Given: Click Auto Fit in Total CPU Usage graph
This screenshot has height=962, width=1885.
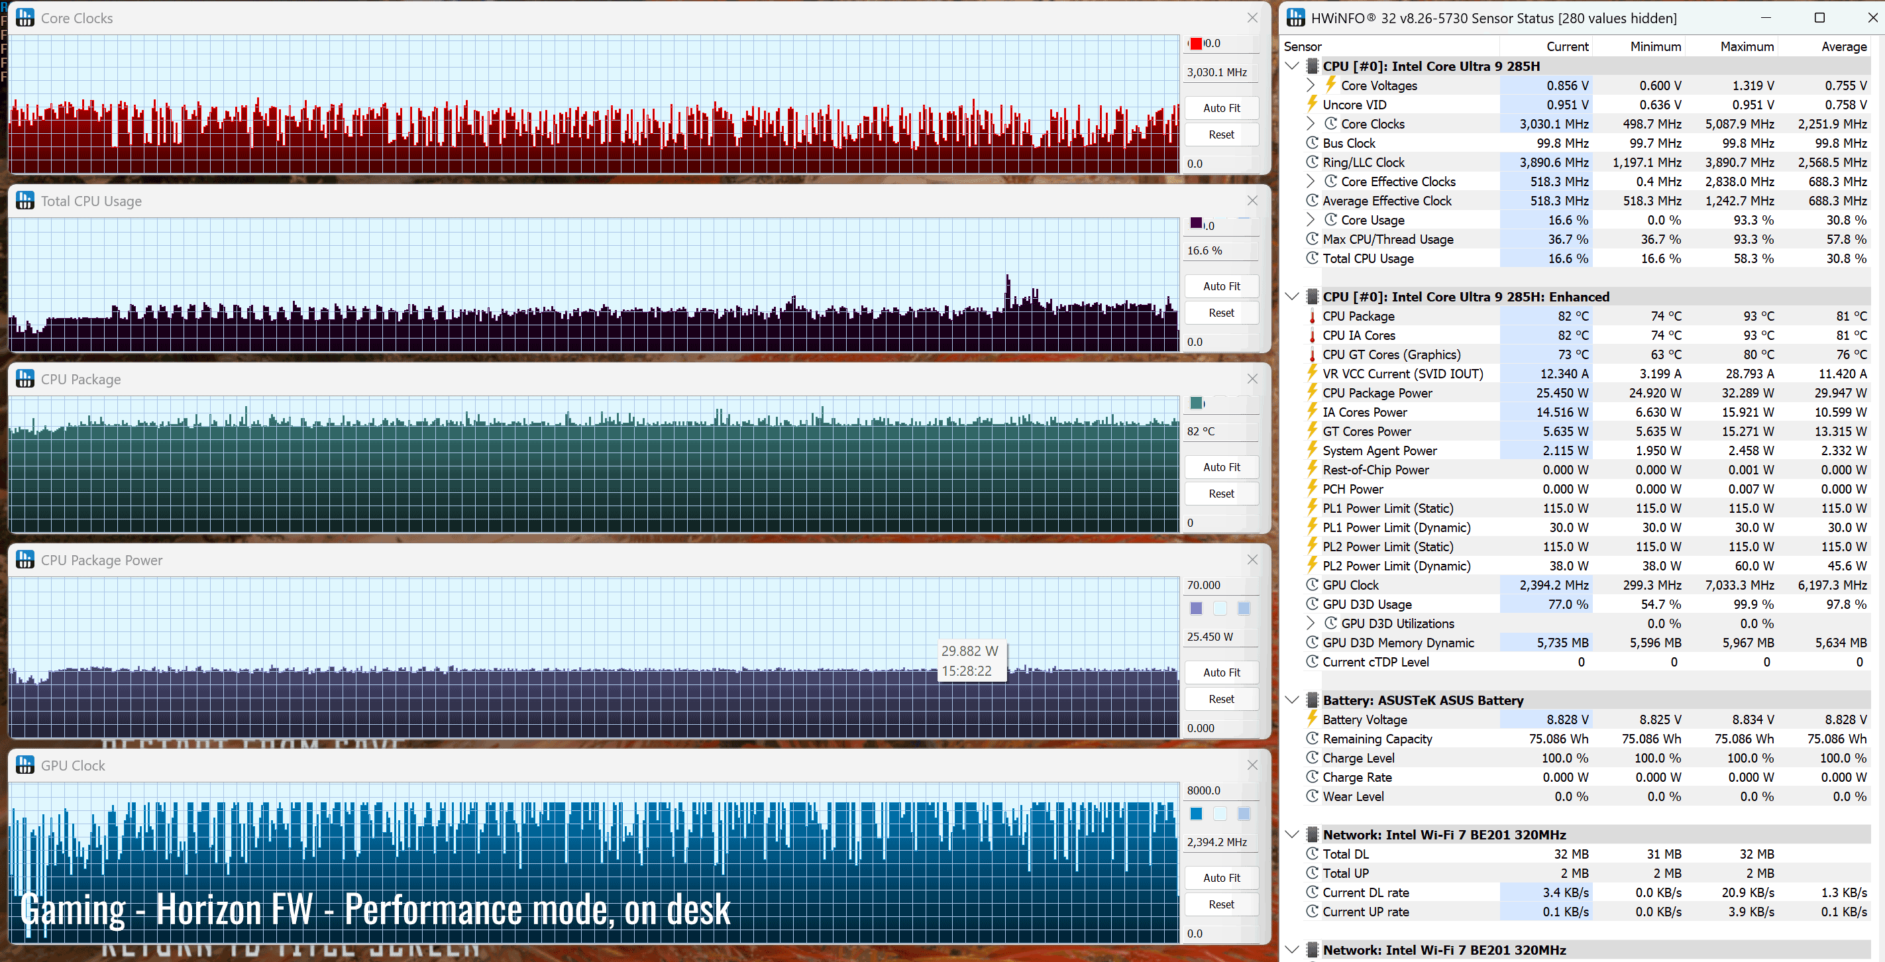Looking at the screenshot, I should (1220, 286).
